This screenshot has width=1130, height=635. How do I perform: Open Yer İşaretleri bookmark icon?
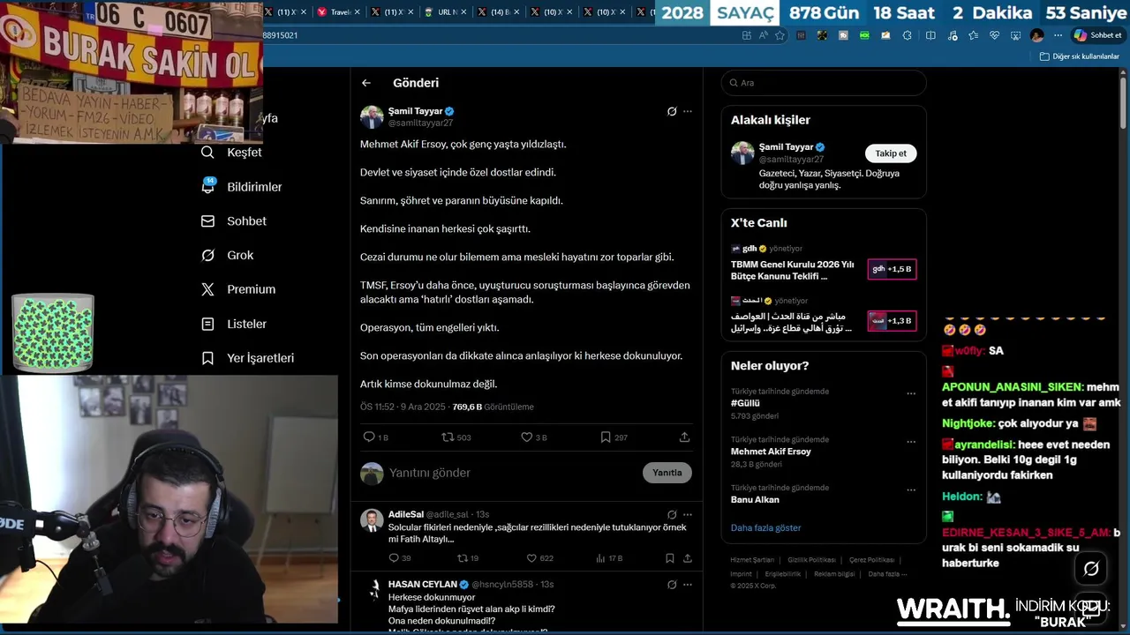[207, 358]
